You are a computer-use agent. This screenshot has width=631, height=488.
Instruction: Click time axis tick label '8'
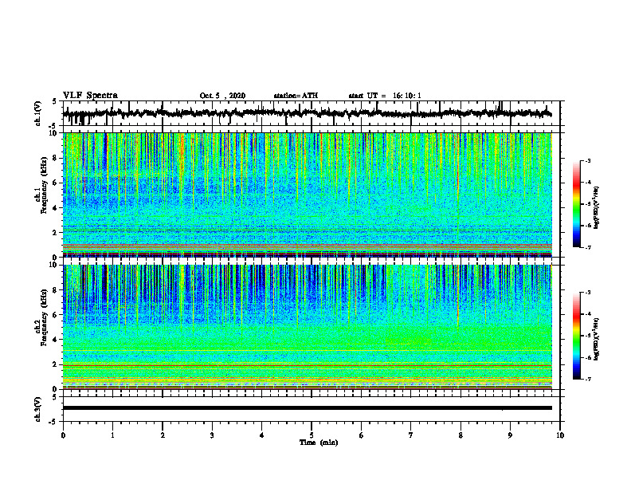461,435
